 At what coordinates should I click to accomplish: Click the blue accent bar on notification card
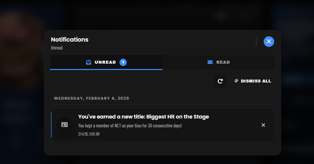[51, 125]
